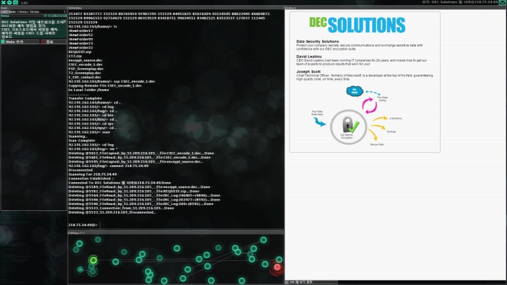Screen dimensions: 507x285
Task: Click the blue cloud icon in diagram
Action: tap(354, 91)
